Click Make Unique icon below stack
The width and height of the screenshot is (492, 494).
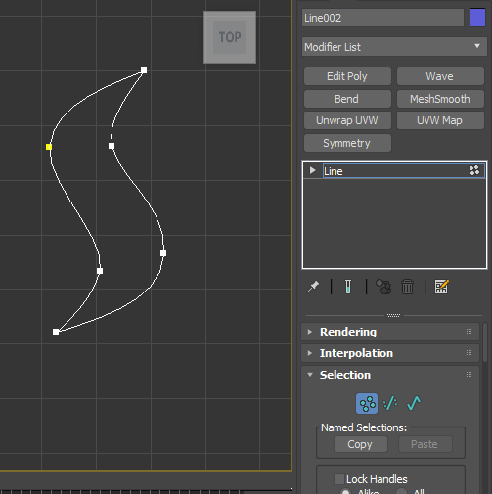[383, 287]
